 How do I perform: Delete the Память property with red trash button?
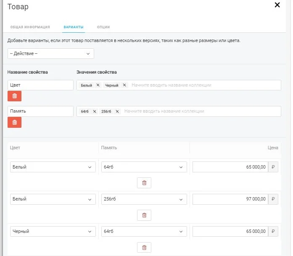pos(14,122)
